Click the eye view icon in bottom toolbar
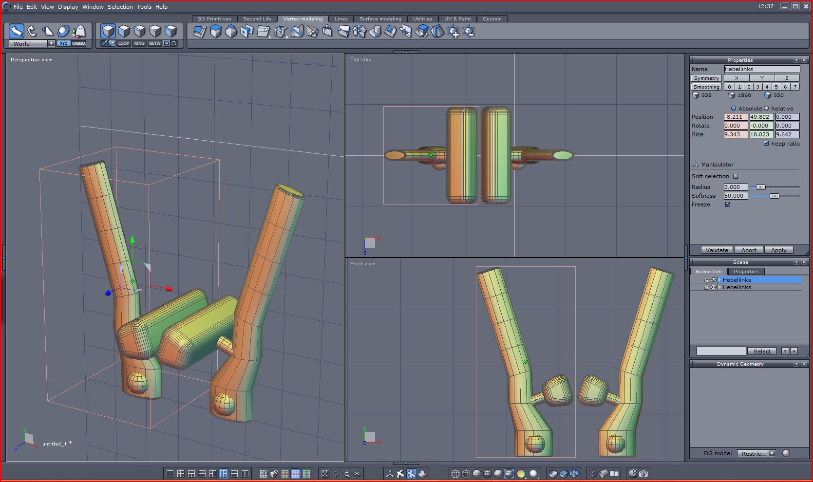 [x=357, y=473]
